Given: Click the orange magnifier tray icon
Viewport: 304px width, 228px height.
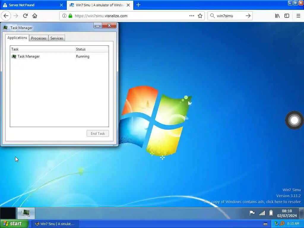Looking at the screenshot, I should 282,224.
